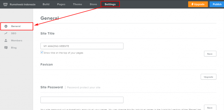Click the General gear icon
224x110 pixels.
(x=6, y=26)
